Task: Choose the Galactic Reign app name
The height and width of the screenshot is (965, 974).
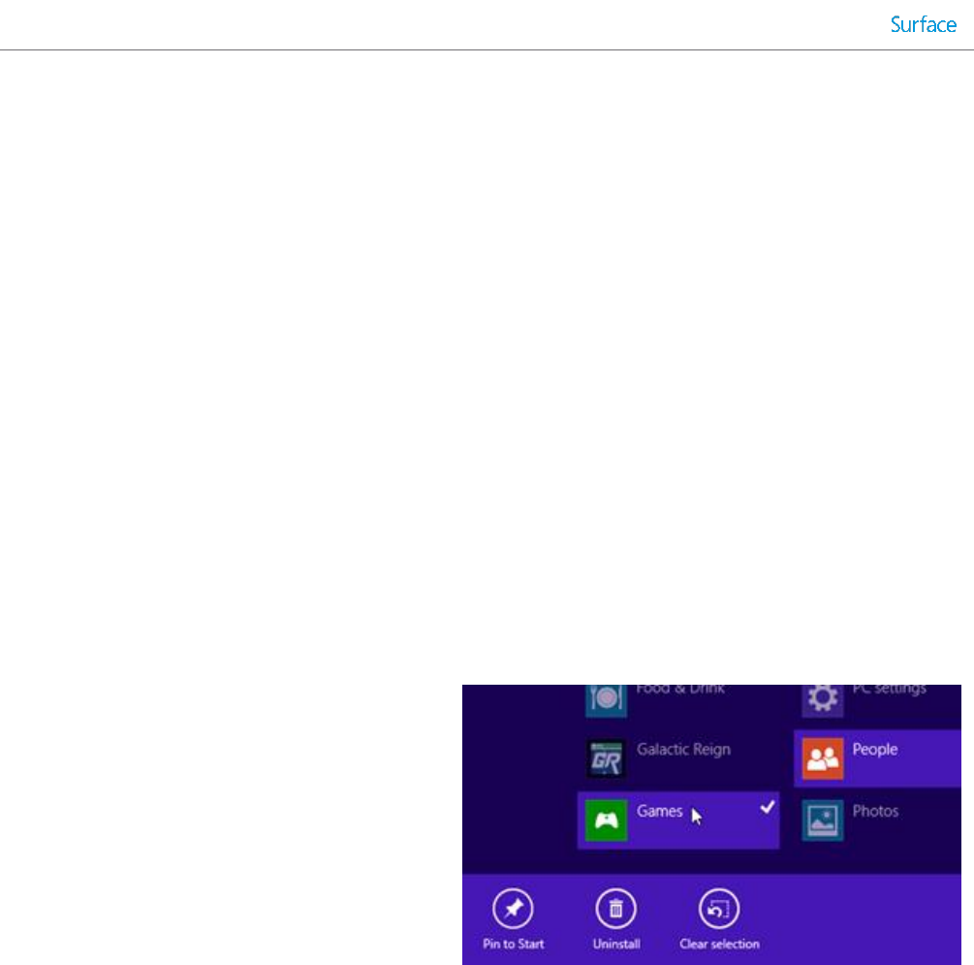Action: click(x=683, y=750)
